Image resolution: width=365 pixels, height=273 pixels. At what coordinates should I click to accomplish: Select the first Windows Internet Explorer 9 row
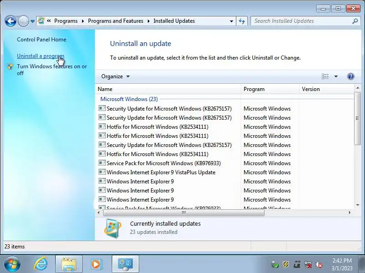tap(140, 181)
